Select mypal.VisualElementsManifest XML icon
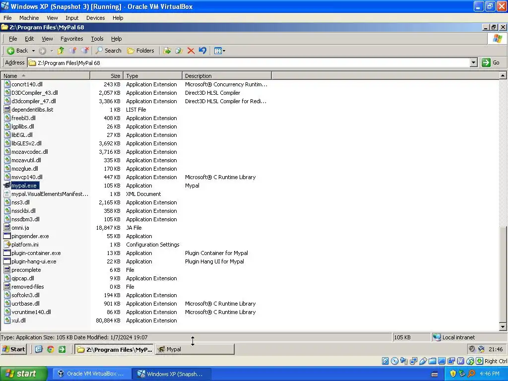The width and height of the screenshot is (508, 381). coord(7,194)
